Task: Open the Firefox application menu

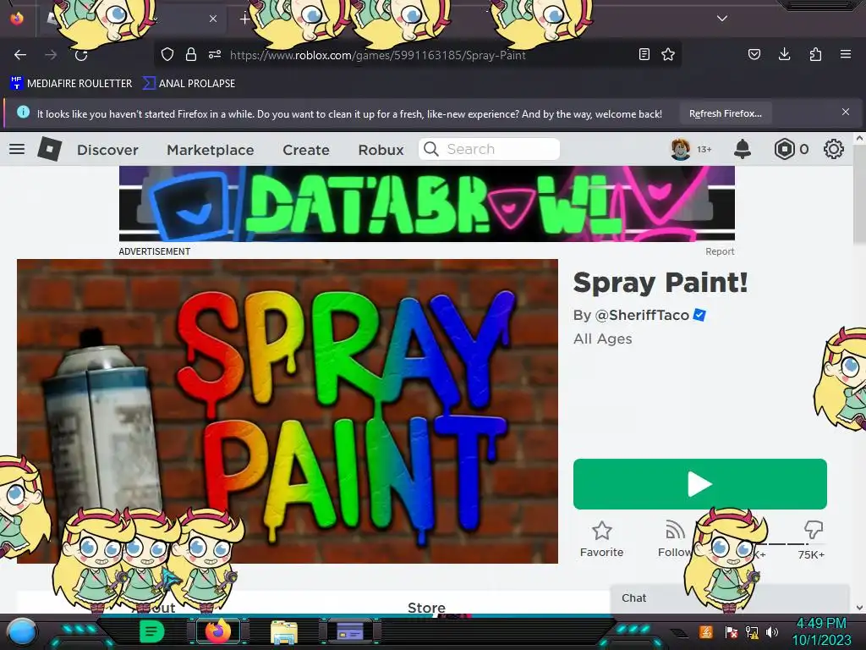Action: pos(846,54)
